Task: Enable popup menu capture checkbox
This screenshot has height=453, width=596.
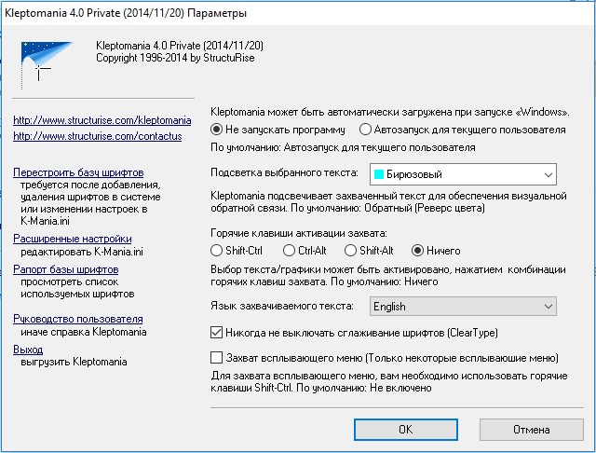Action: click(x=218, y=357)
